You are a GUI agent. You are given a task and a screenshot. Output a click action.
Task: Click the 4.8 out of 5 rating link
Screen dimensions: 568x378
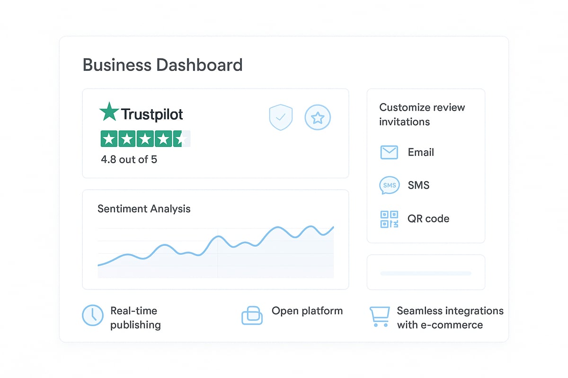pyautogui.click(x=129, y=159)
